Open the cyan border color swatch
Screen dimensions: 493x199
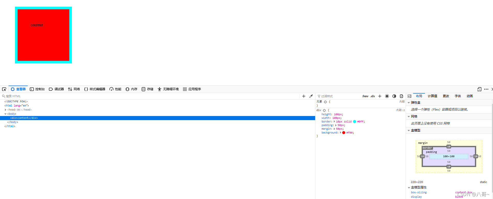(354, 122)
